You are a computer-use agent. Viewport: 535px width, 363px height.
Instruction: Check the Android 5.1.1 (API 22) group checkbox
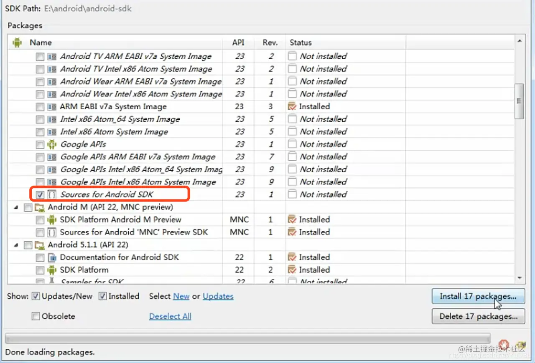pyautogui.click(x=28, y=245)
